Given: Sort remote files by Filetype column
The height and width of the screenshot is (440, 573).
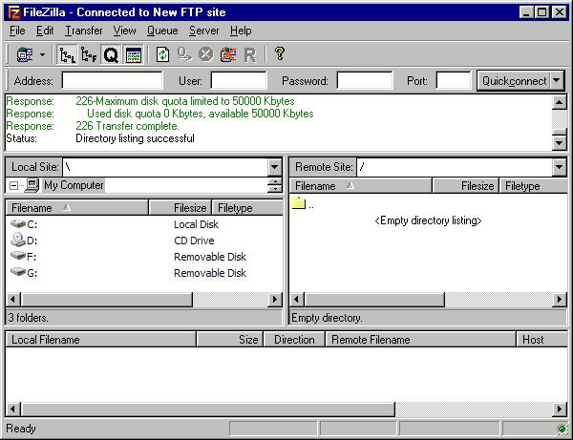Looking at the screenshot, I should pos(533,186).
